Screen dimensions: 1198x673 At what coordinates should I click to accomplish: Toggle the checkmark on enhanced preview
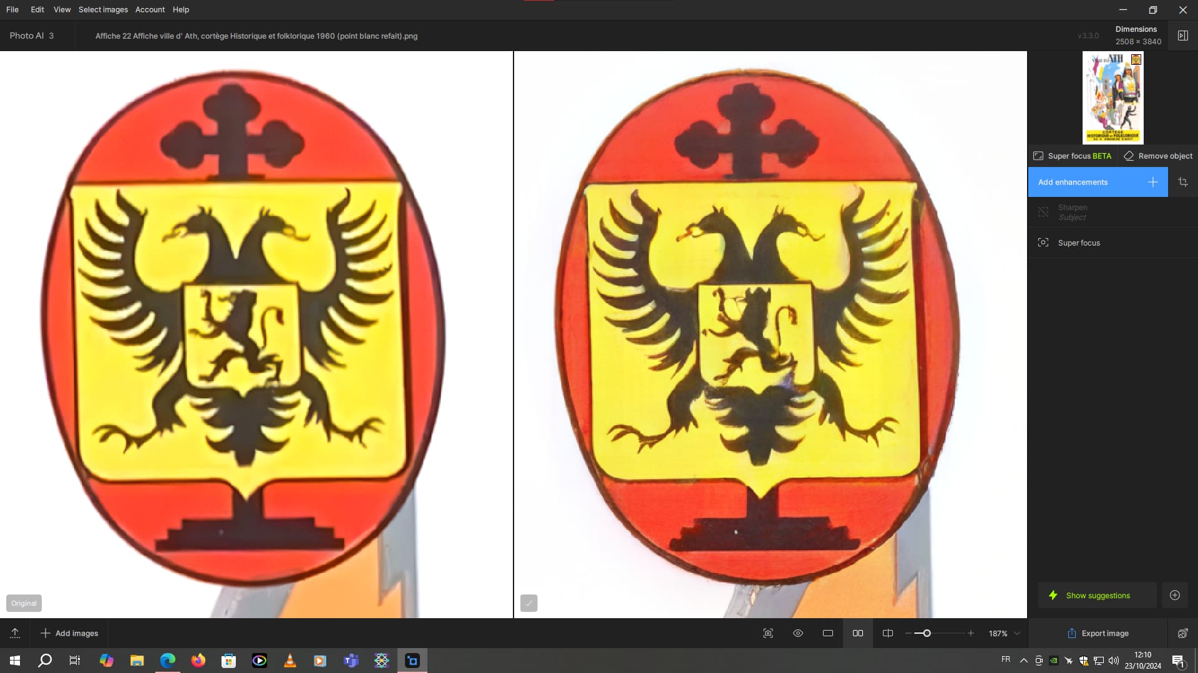(x=528, y=603)
